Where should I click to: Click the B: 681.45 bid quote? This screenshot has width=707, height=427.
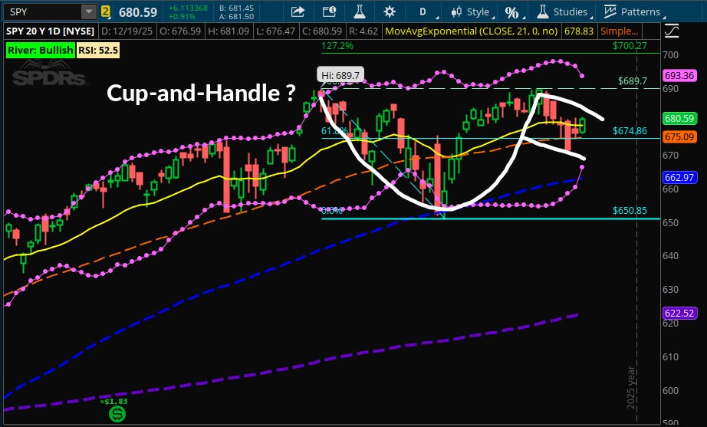coord(236,8)
